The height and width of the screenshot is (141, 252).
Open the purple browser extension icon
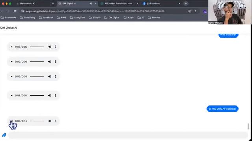[x=205, y=11]
